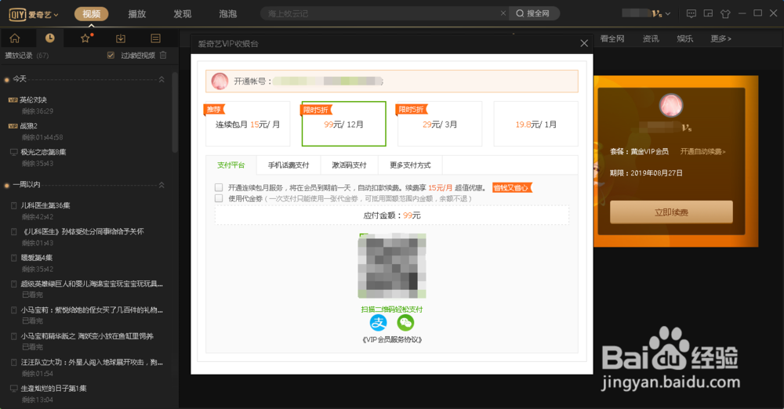This screenshot has height=409, width=784.
Task: Click the trash icon to clear history
Action: click(163, 55)
